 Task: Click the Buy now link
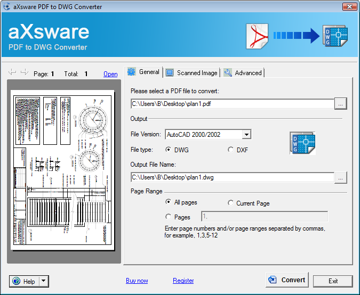[x=137, y=281]
